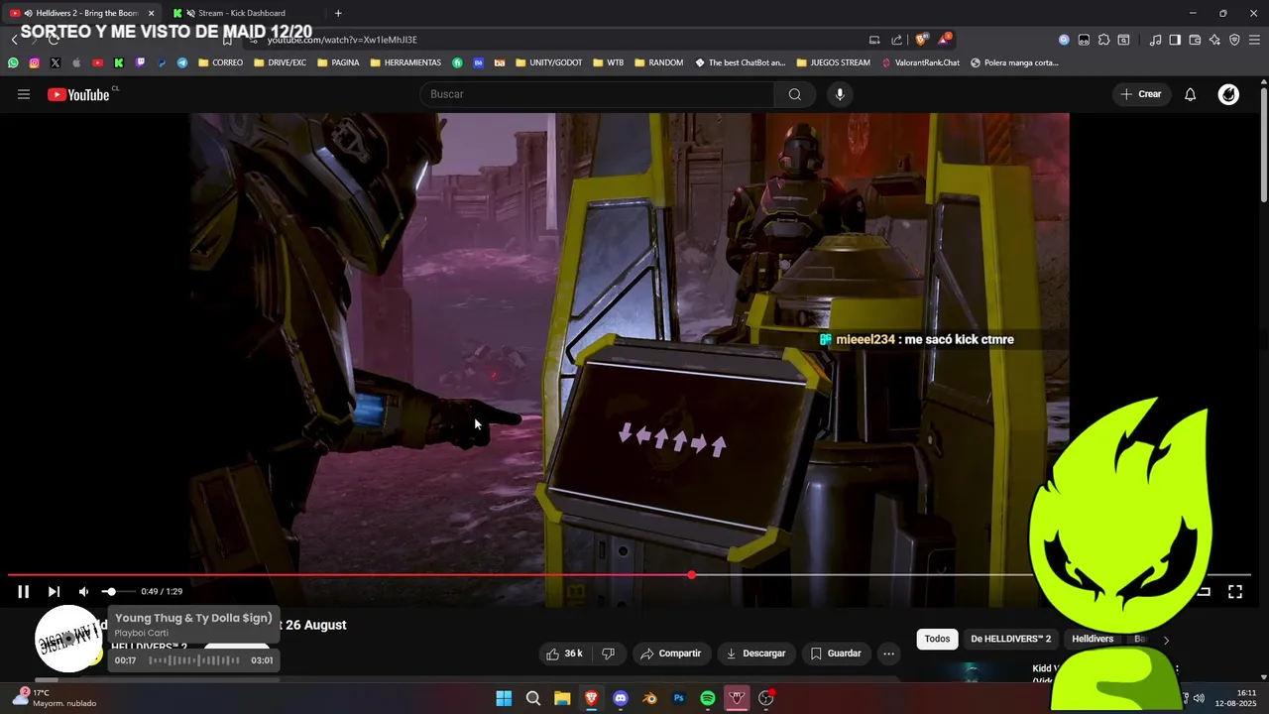Open File Explorer from taskbar
This screenshot has height=714, width=1269.
pos(562,698)
